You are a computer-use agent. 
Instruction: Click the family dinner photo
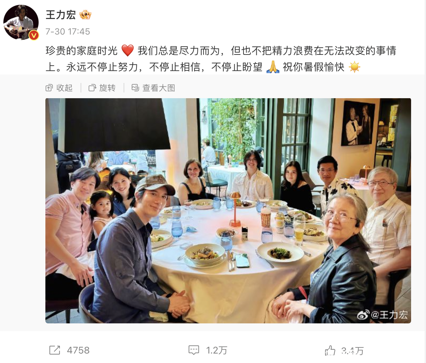(228, 211)
